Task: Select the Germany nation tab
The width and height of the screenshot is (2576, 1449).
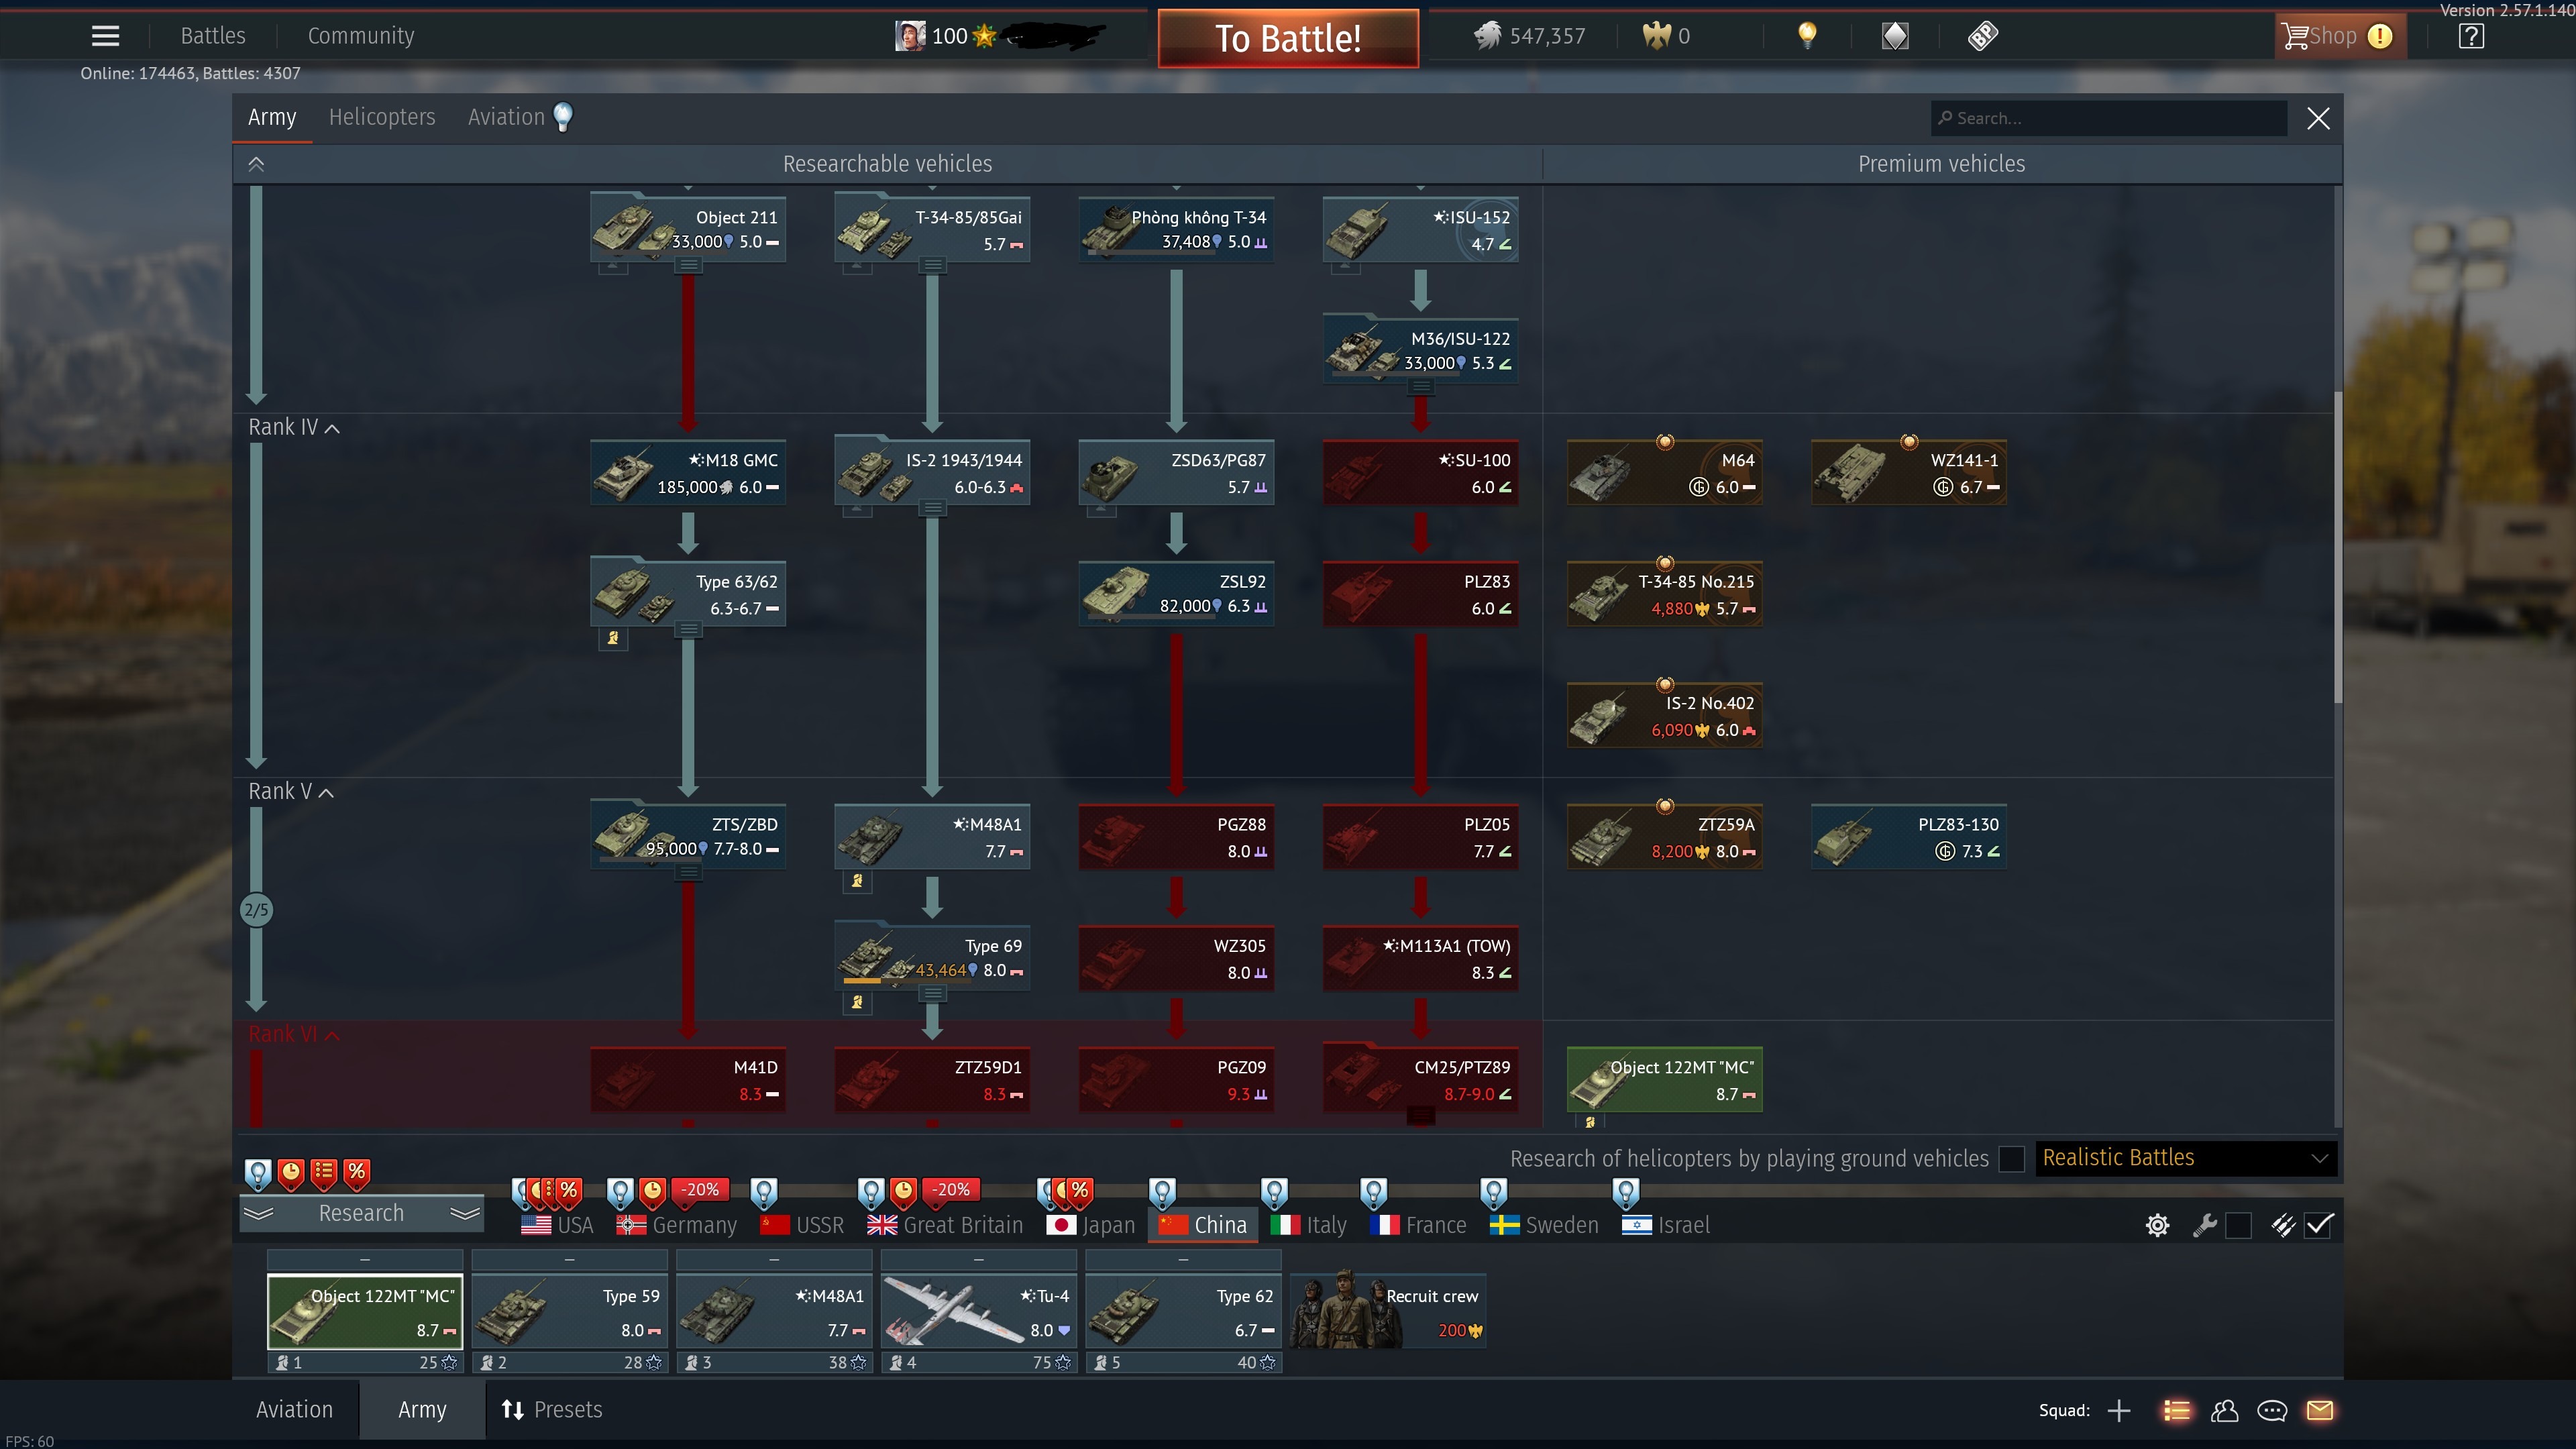Action: click(x=676, y=1225)
